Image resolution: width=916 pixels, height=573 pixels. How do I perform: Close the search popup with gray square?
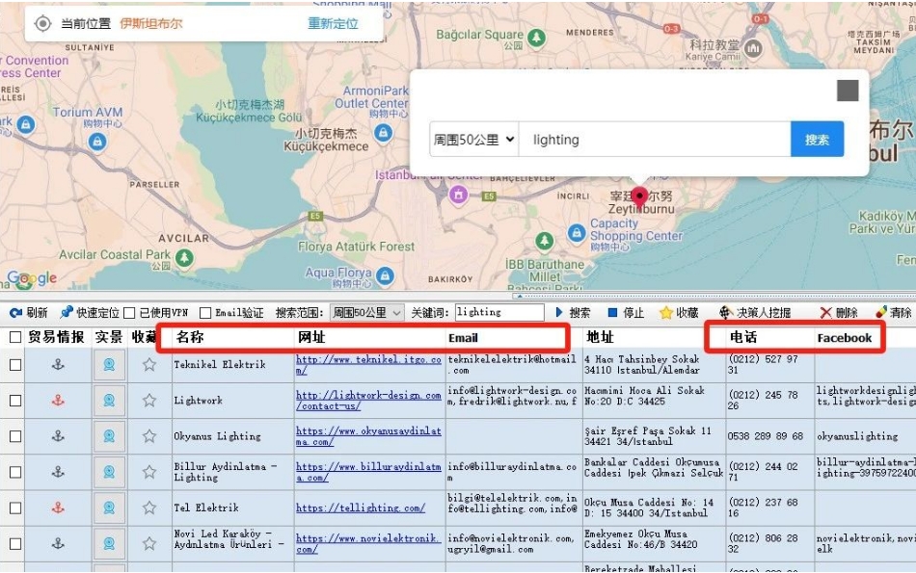[848, 91]
